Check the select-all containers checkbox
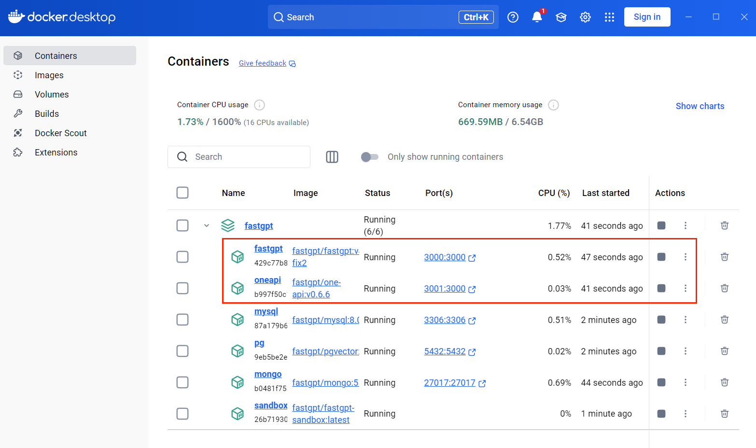756x448 pixels. click(x=182, y=193)
